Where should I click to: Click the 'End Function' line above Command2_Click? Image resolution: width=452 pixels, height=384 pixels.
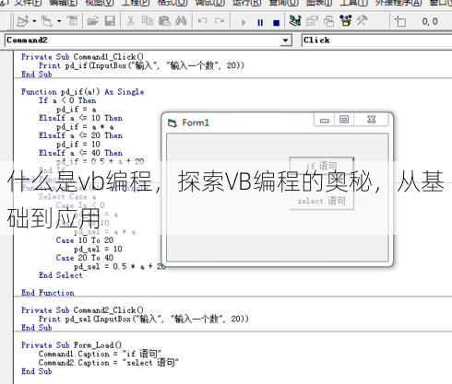(x=48, y=293)
